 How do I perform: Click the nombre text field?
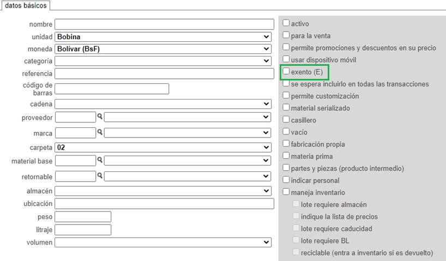[165, 24]
